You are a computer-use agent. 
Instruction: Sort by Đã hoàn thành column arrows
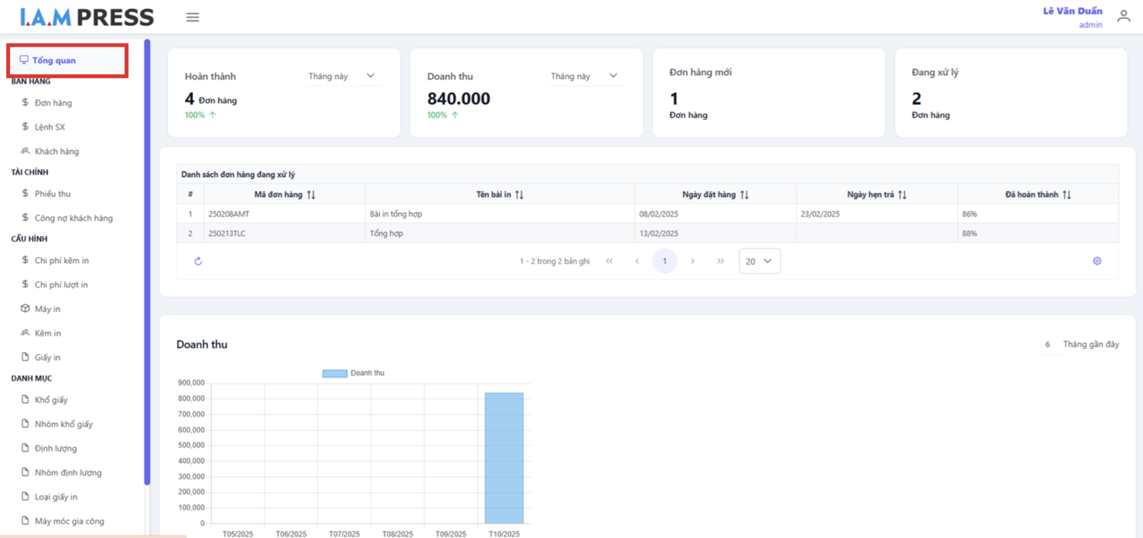click(x=1066, y=195)
